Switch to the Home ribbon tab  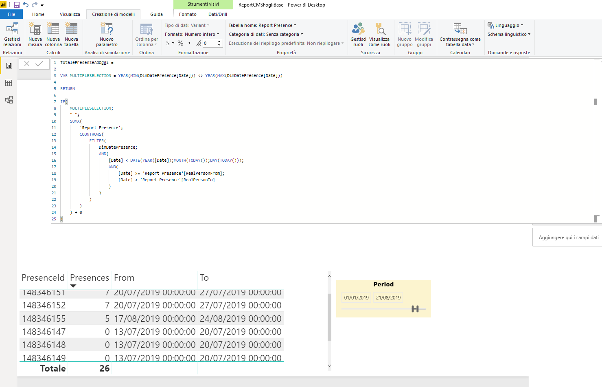[38, 14]
